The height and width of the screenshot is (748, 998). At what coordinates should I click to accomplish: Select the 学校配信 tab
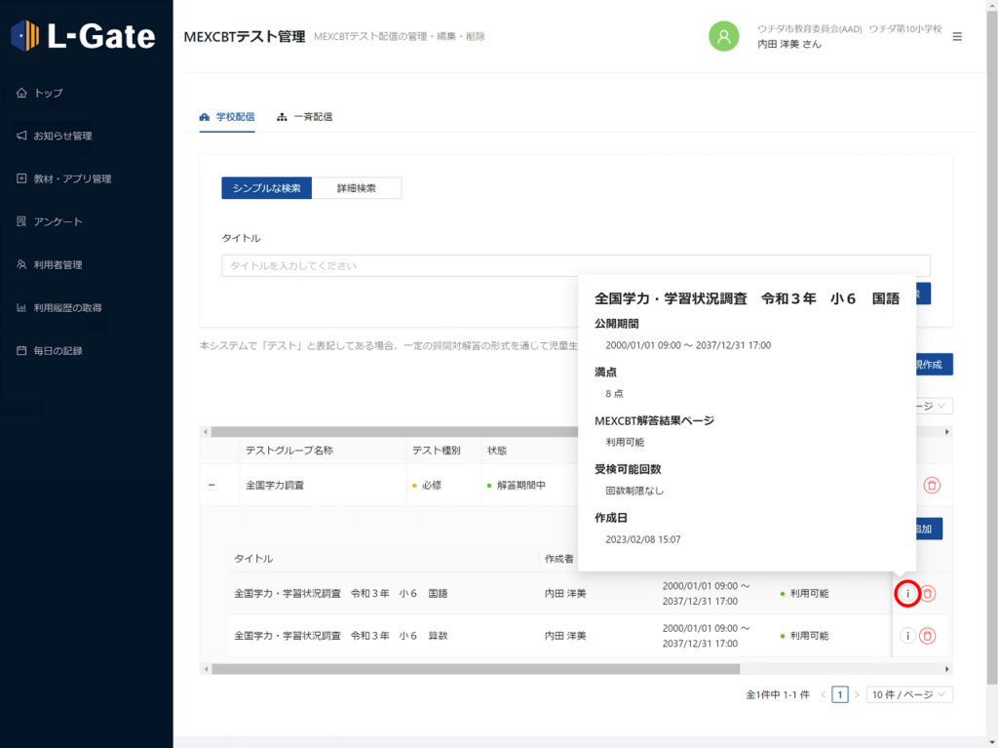[227, 117]
